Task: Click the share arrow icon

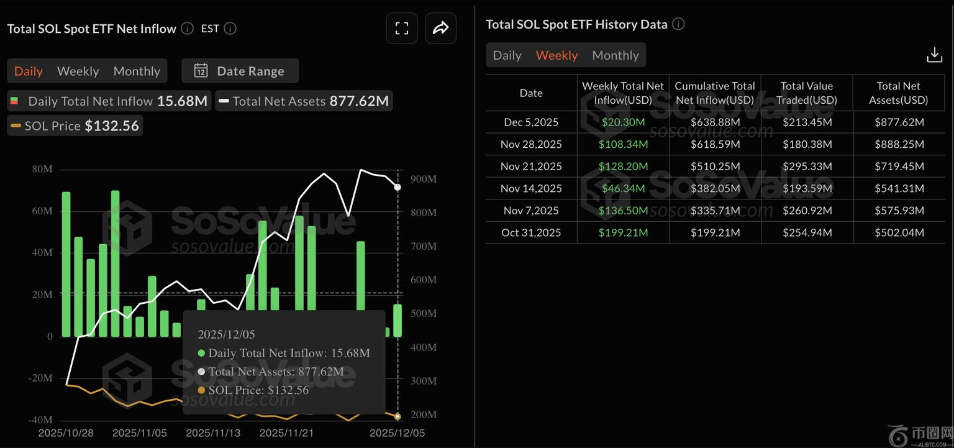Action: [440, 29]
